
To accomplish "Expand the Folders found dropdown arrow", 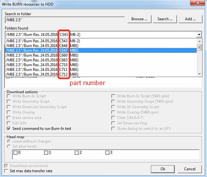I will 199,34.
